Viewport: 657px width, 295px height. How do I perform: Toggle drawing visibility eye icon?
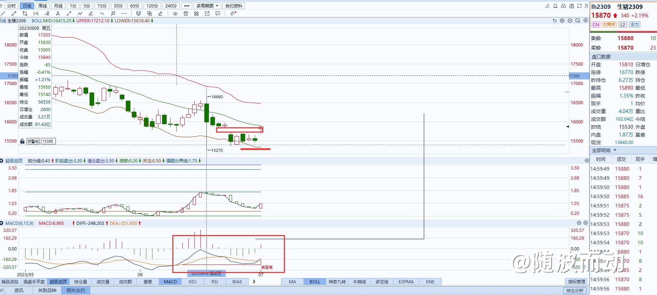pyautogui.click(x=175, y=13)
